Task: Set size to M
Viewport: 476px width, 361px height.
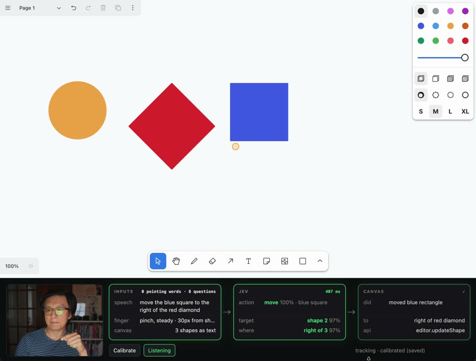Action: [x=436, y=111]
